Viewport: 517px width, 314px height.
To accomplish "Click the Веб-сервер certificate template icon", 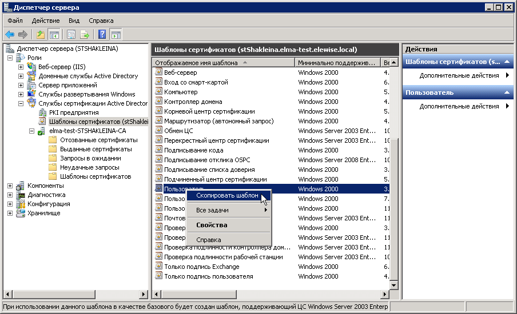I will pyautogui.click(x=159, y=73).
